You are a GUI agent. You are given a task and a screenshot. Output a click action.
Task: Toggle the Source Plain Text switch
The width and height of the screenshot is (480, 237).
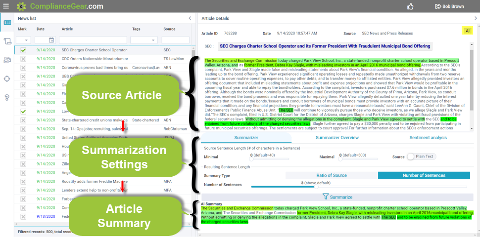421,157
